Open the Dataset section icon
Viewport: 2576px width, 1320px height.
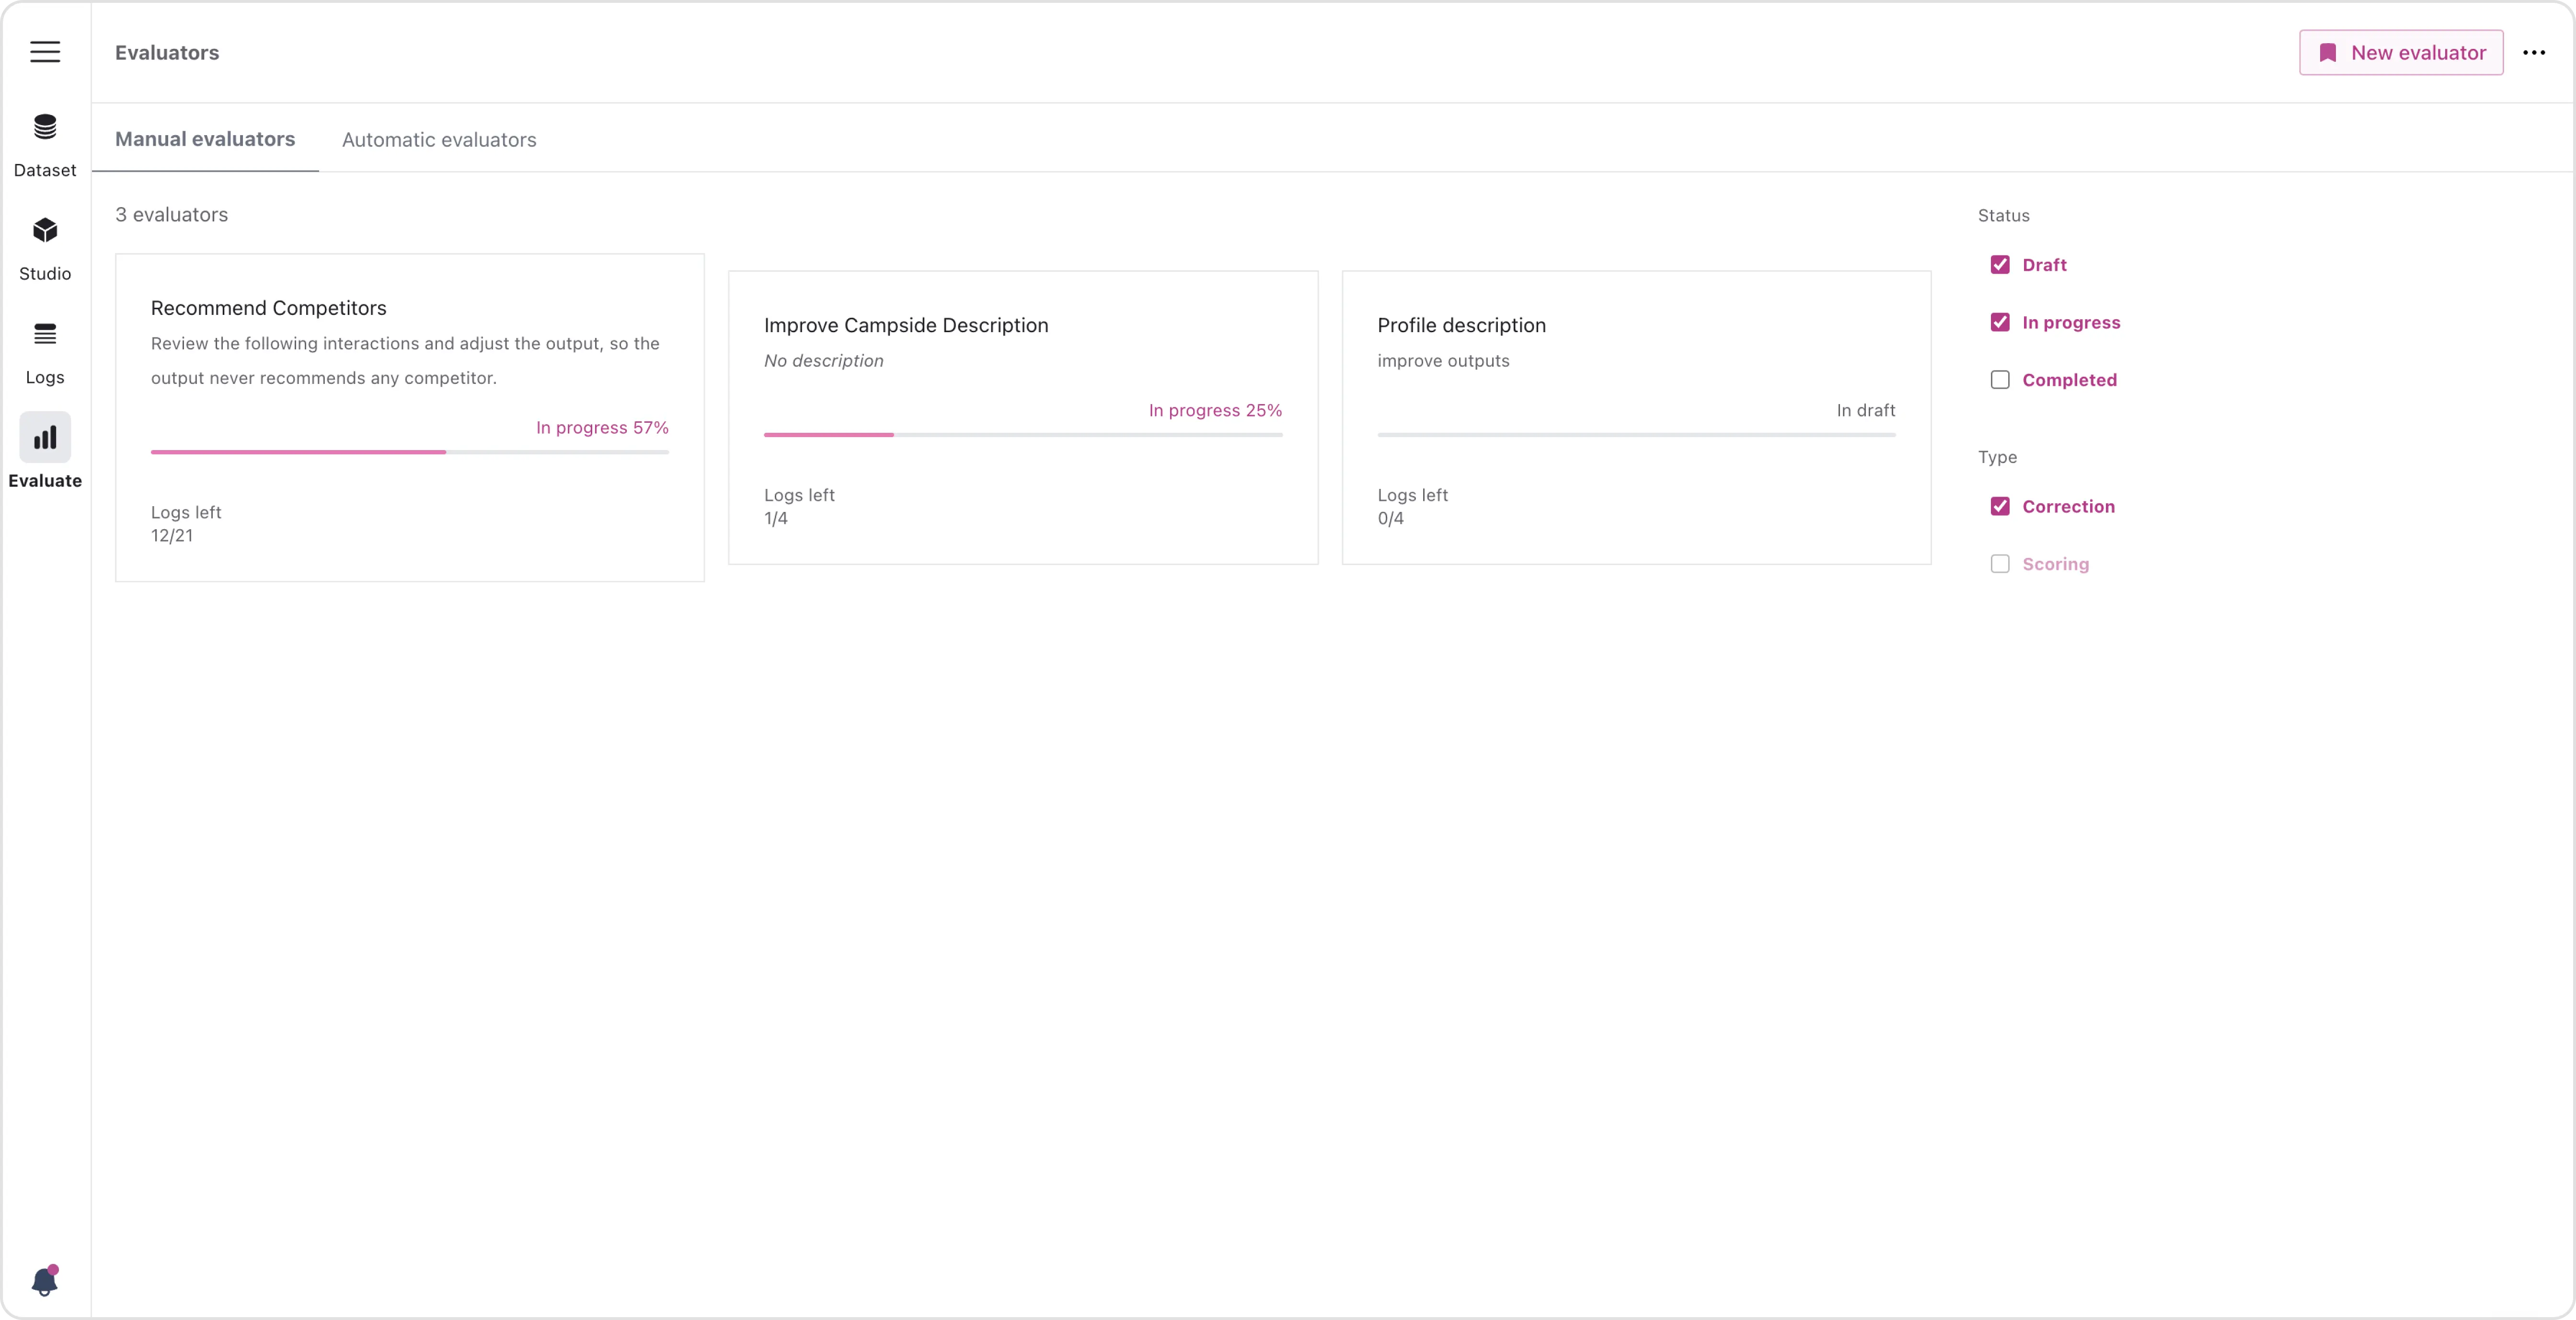click(45, 127)
